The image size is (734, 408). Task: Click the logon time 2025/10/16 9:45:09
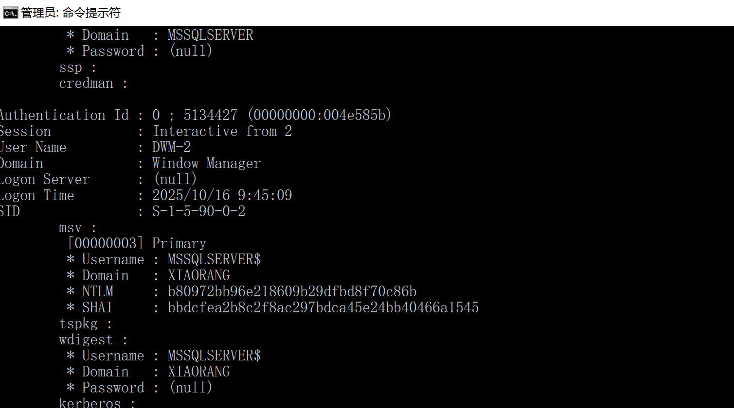(x=222, y=195)
